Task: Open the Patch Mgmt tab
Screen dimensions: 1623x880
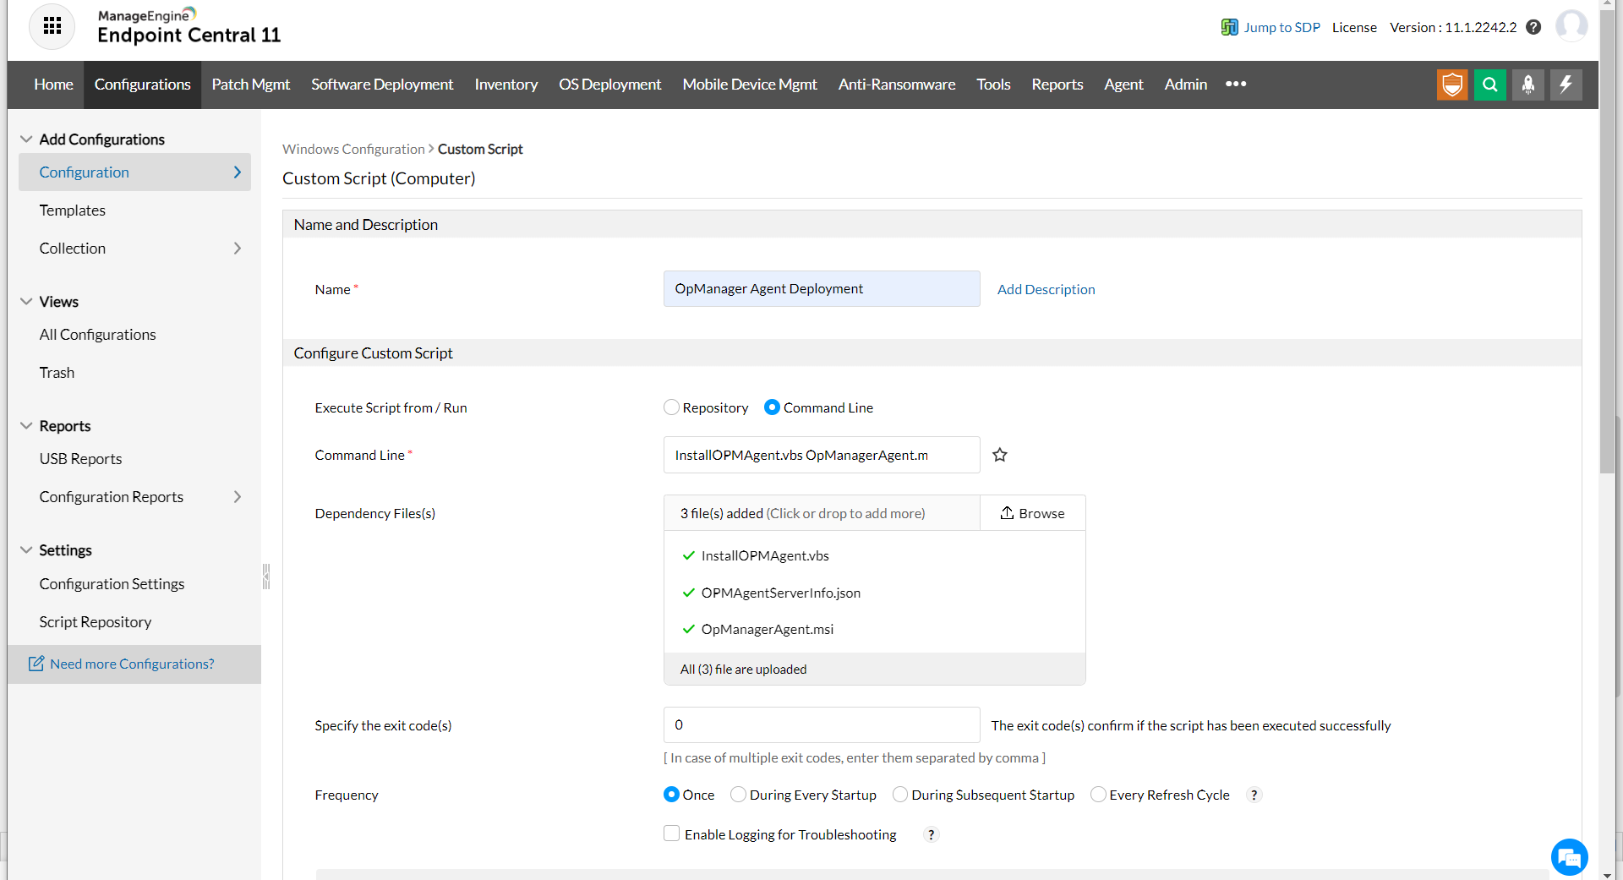Action: pos(250,85)
